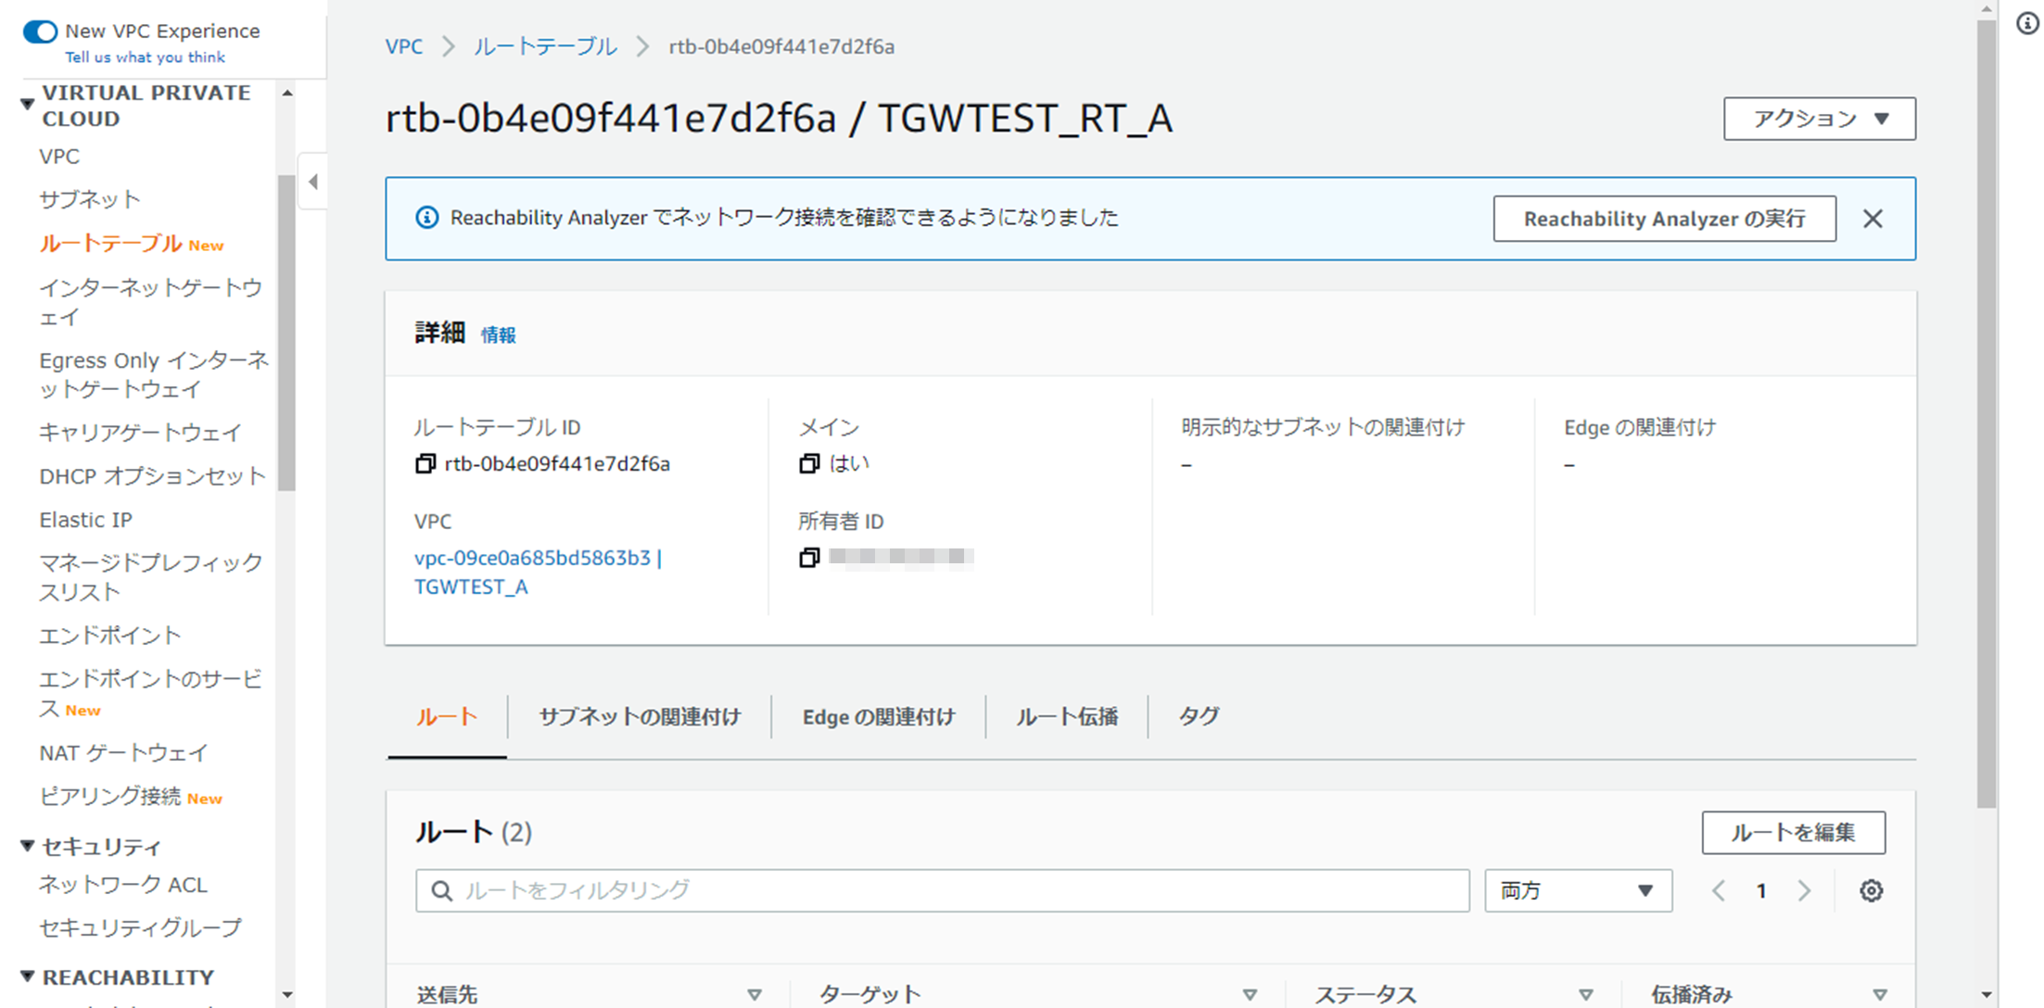The height and width of the screenshot is (1008, 2044).
Task: Click the route filter search field
Action: tap(942, 890)
